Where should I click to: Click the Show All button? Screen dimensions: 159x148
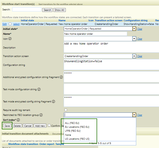(60, 10)
